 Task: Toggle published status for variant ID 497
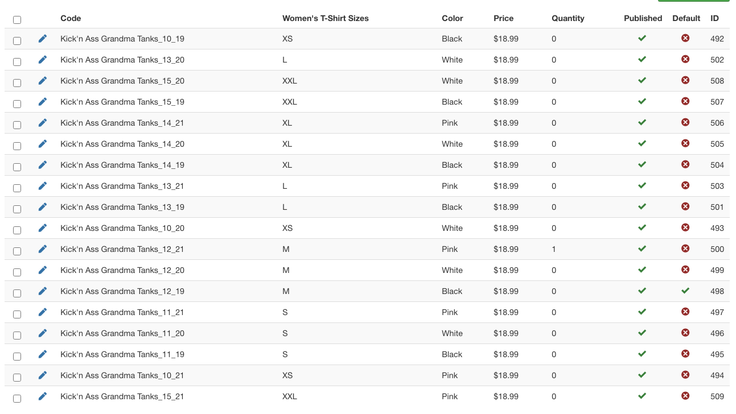642,312
